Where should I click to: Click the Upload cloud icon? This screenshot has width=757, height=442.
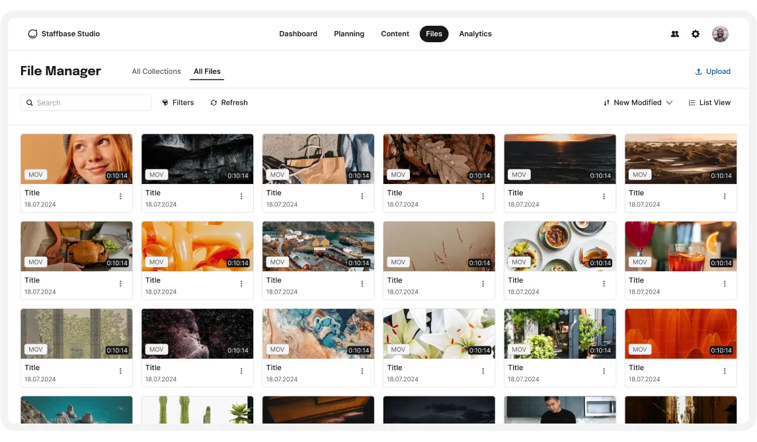tap(699, 71)
